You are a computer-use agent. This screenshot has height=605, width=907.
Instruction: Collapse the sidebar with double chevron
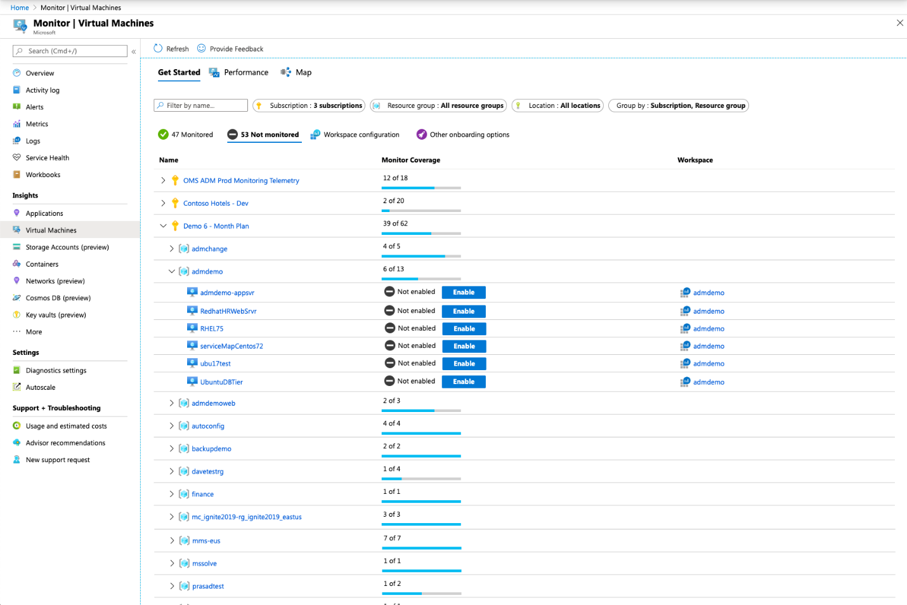pyautogui.click(x=134, y=51)
